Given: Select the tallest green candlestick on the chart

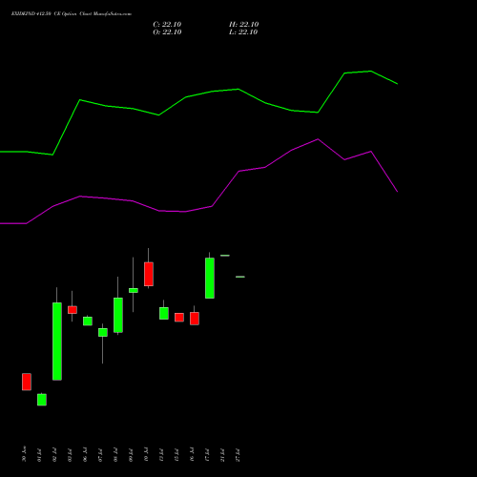Looking at the screenshot, I should (57, 342).
